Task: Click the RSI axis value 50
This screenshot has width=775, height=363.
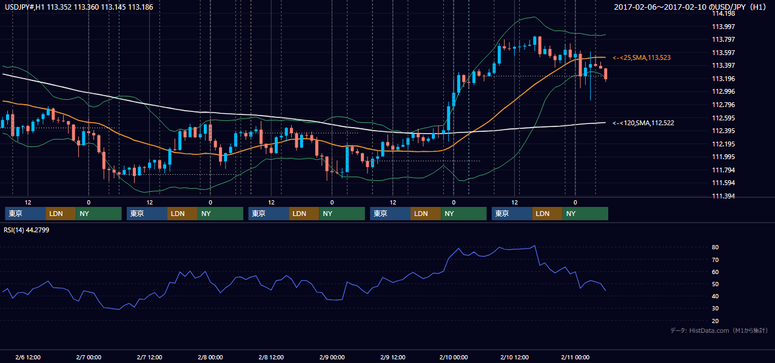Action: (x=716, y=284)
